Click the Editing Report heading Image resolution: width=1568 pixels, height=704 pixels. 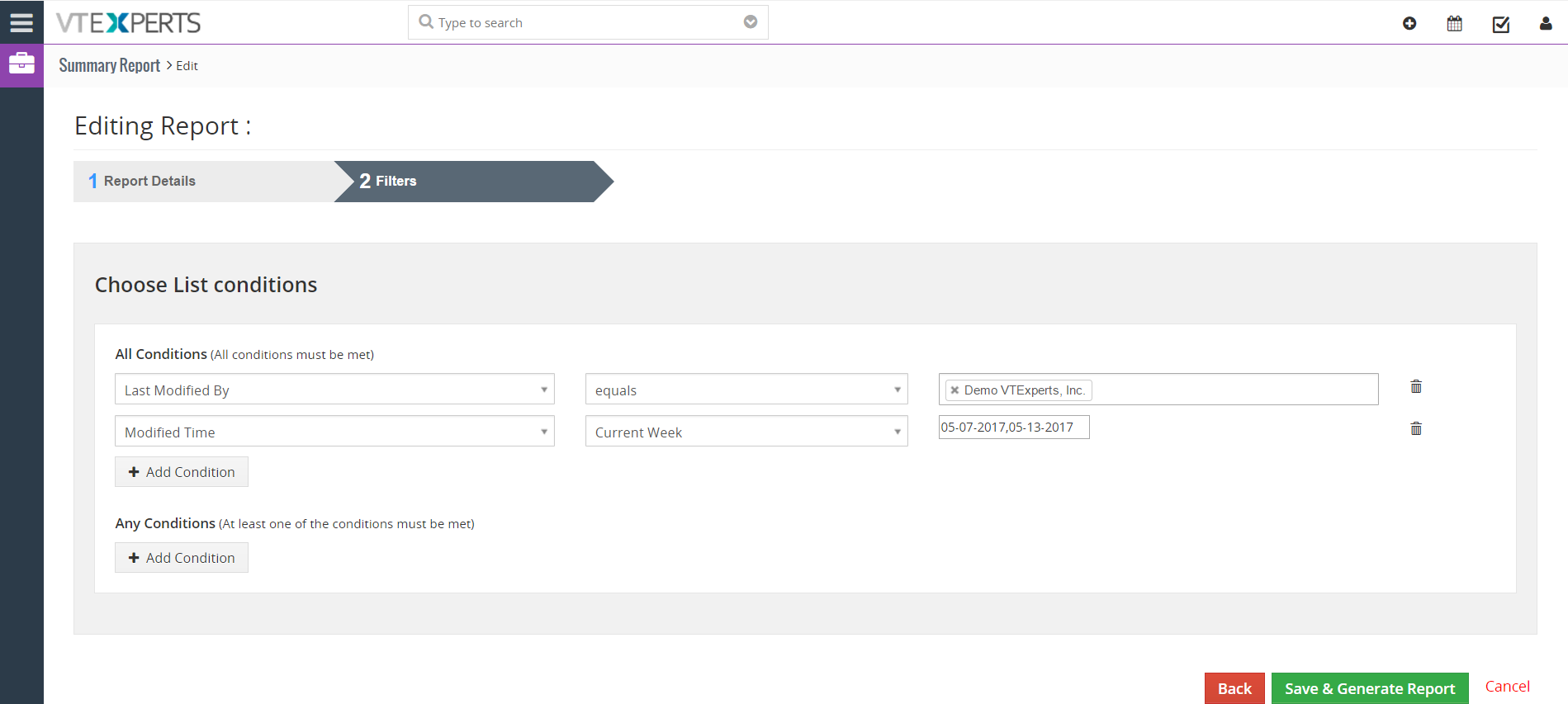[x=163, y=125]
